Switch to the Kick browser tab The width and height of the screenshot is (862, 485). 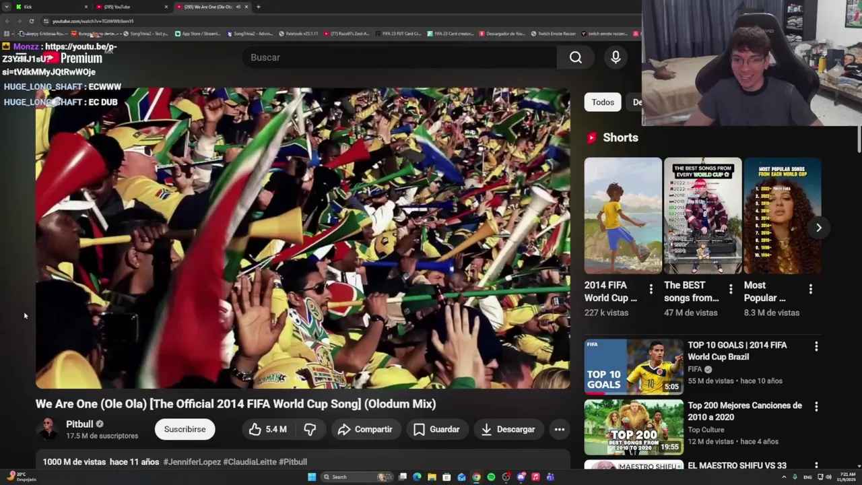53,7
